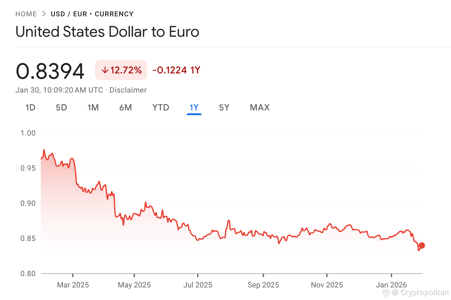Show the MAX time range
This screenshot has height=300, width=451.
point(259,107)
